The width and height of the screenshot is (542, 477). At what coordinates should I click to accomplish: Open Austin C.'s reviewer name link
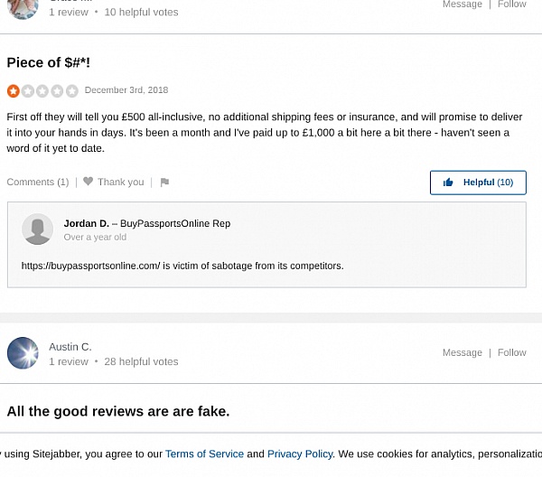click(70, 347)
